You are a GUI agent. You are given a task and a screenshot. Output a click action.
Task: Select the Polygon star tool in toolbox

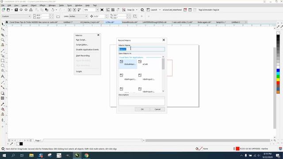[x=3, y=71]
